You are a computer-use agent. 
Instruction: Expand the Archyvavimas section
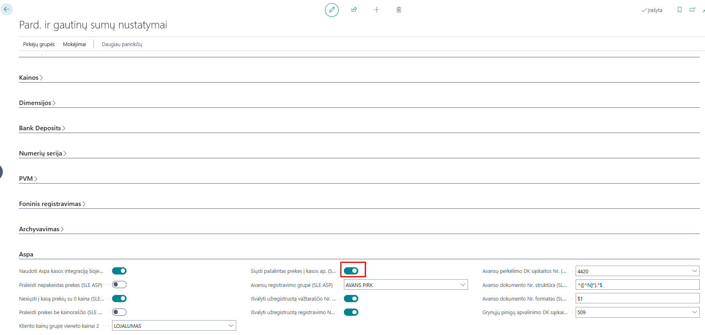tap(41, 229)
